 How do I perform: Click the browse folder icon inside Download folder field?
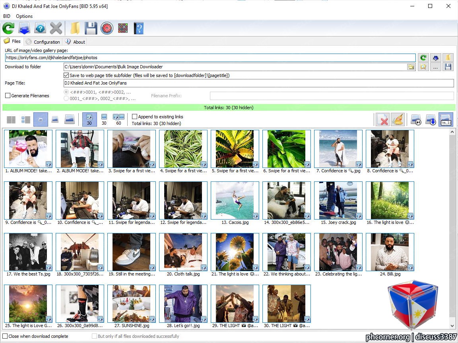click(x=411, y=67)
